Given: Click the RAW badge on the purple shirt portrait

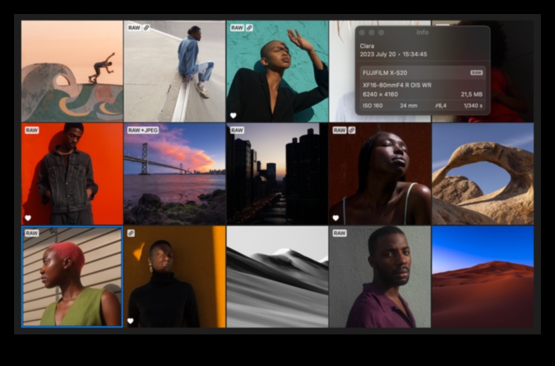Looking at the screenshot, I should pos(339,233).
